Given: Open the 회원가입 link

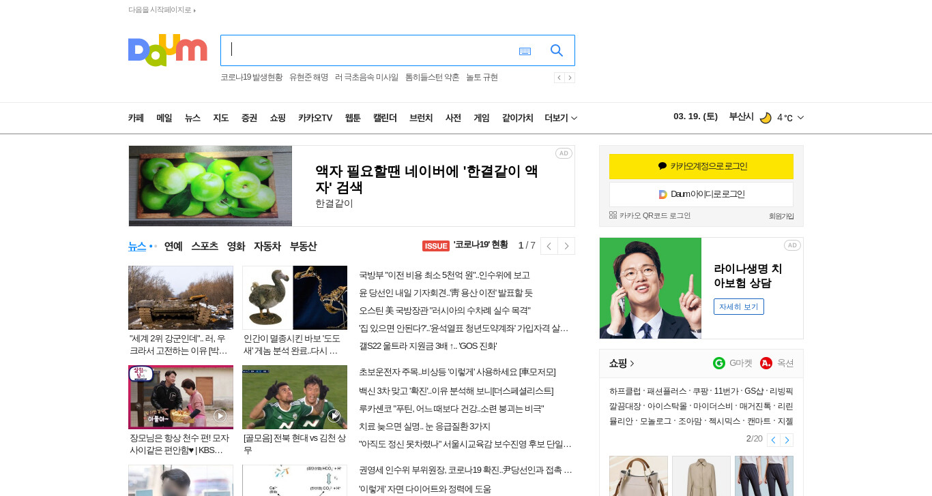Looking at the screenshot, I should [x=781, y=216].
